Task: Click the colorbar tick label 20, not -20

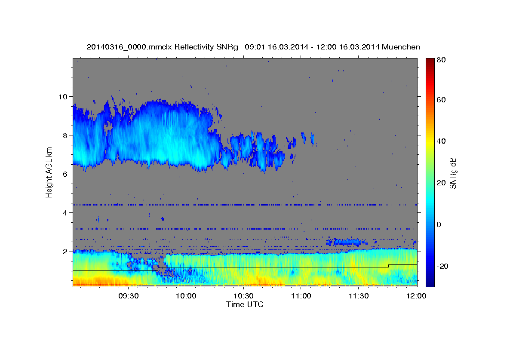Action: (442, 183)
